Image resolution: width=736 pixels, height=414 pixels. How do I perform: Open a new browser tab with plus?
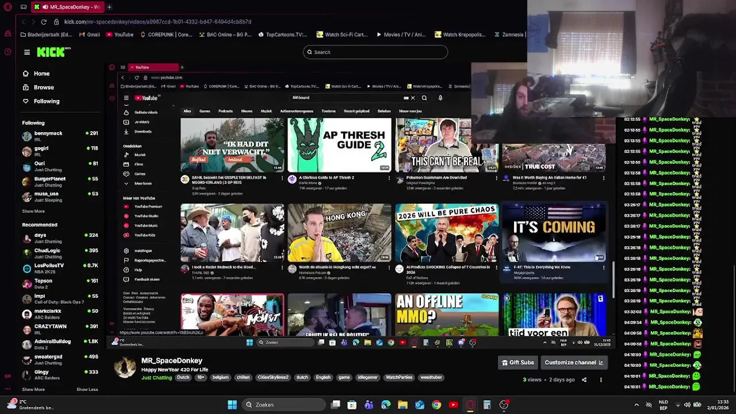pos(109,7)
